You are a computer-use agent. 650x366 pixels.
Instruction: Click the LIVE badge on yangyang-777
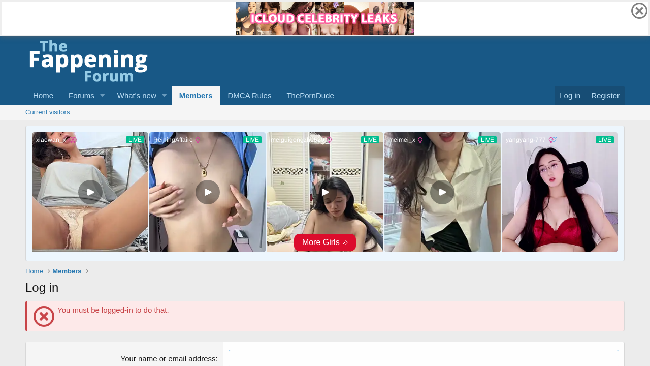pos(605,140)
